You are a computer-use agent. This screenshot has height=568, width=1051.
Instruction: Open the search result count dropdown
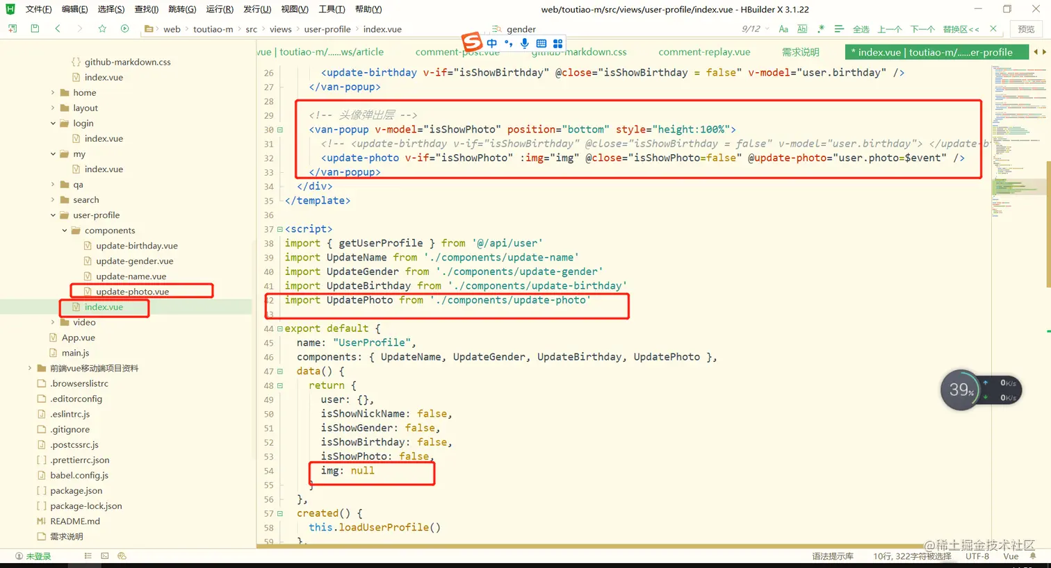[x=767, y=29]
